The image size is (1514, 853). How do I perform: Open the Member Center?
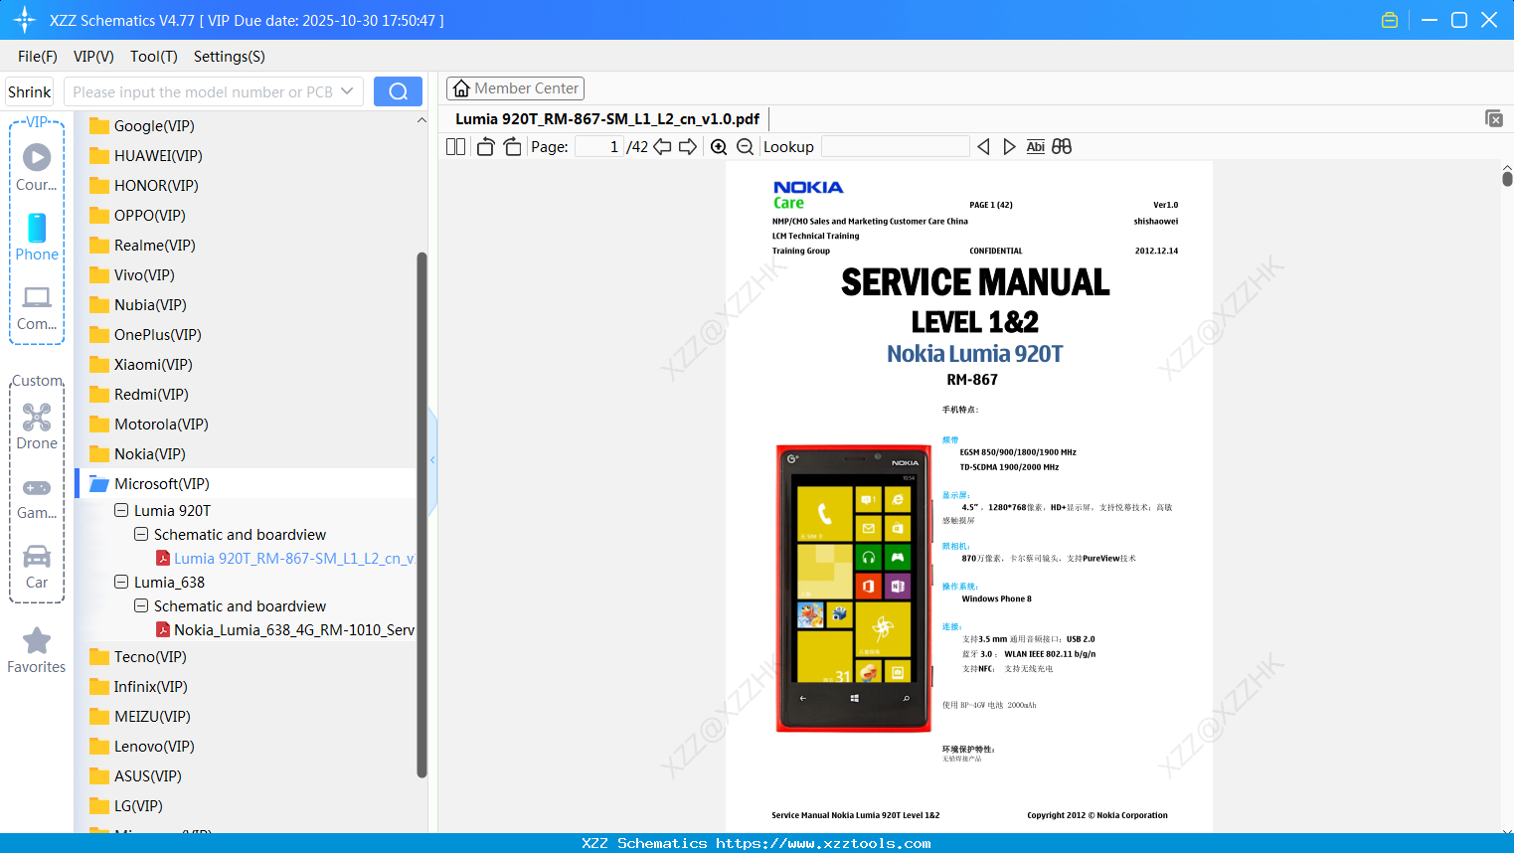(x=515, y=87)
